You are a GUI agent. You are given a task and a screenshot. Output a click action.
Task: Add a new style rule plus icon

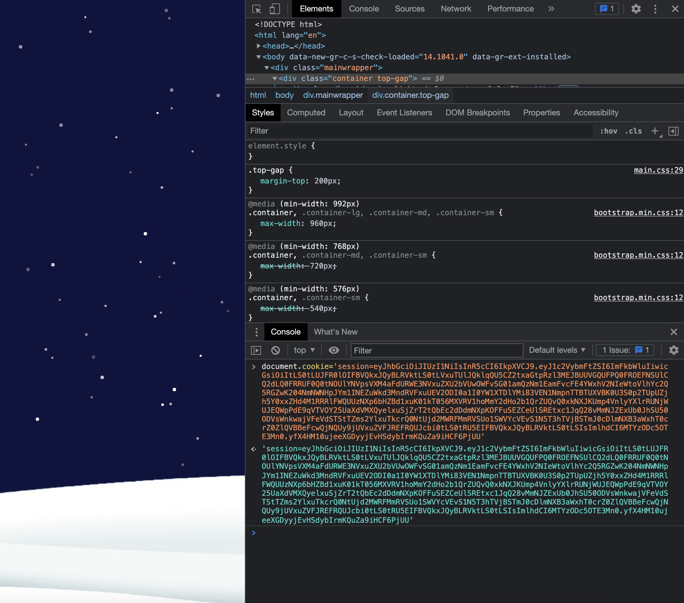655,131
